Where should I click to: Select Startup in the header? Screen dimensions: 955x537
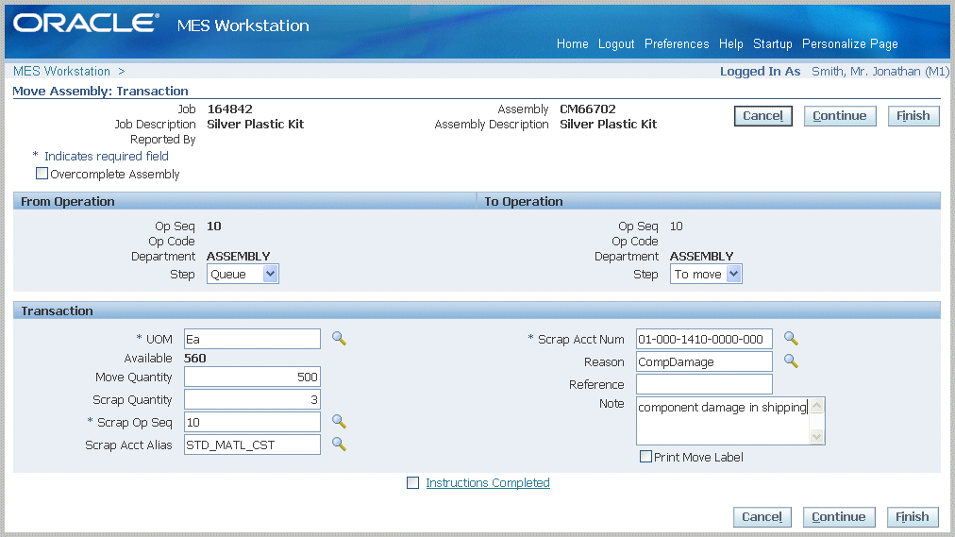[772, 43]
